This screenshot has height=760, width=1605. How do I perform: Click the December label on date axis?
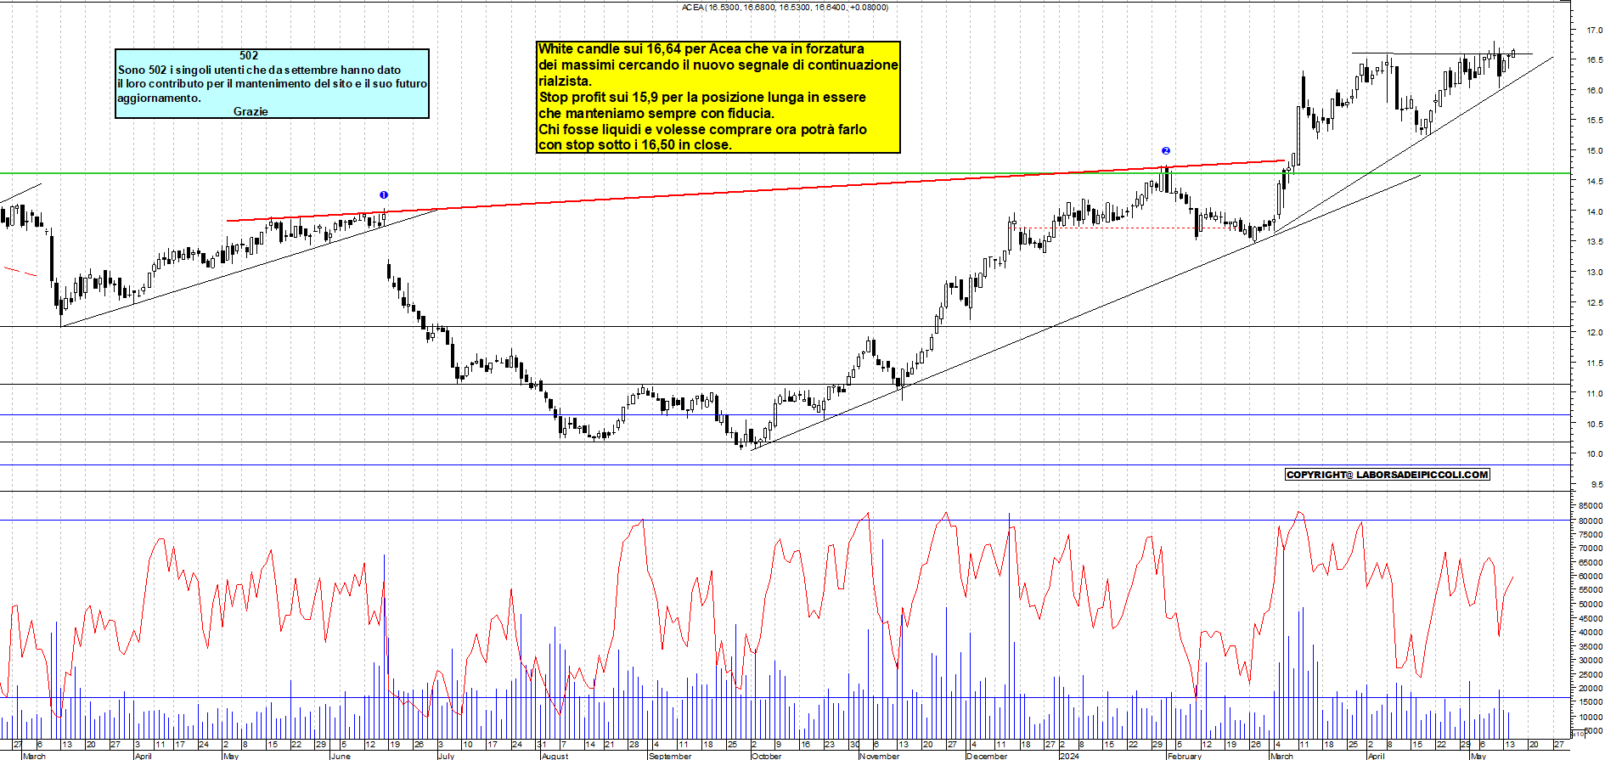(987, 756)
